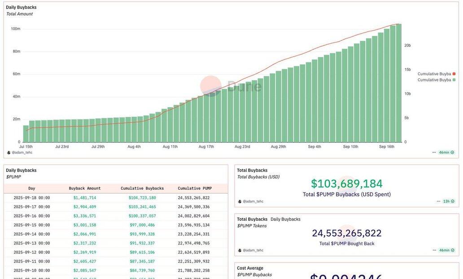Click the Sep 16th x-axis label
Viewport: 463px width, 279px height.
coord(387,147)
